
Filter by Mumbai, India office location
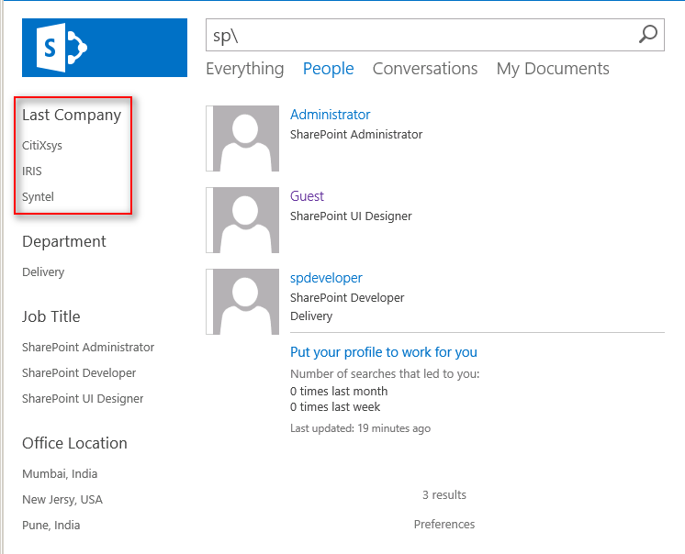[x=60, y=474]
